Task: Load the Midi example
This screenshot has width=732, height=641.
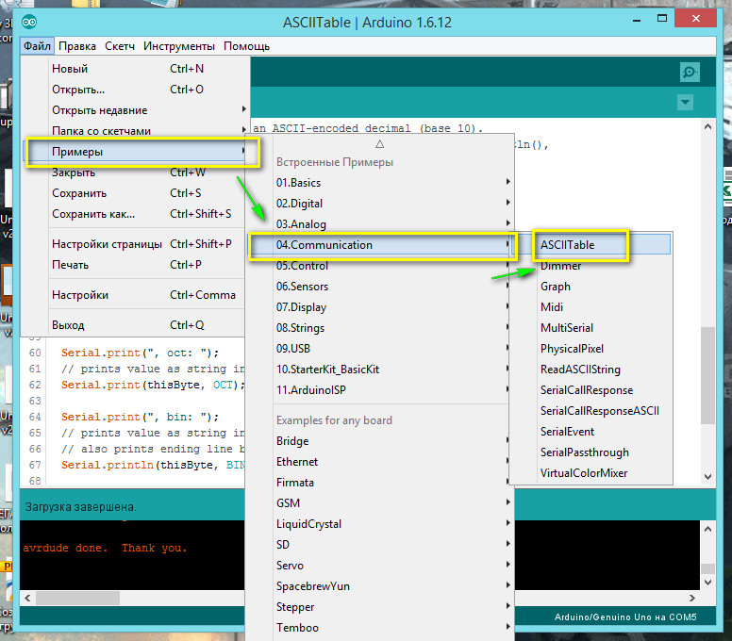Action: 591,307
